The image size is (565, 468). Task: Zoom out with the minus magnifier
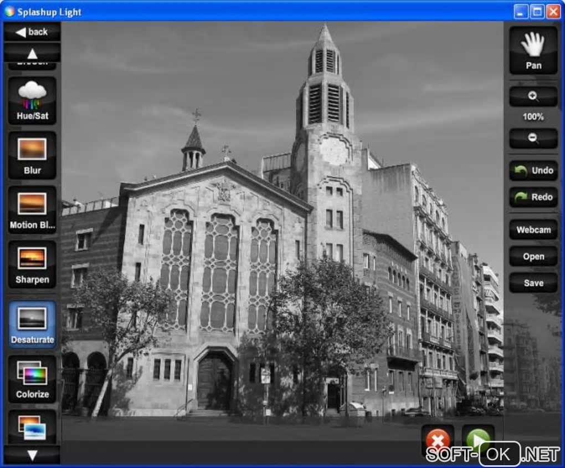[x=533, y=138]
